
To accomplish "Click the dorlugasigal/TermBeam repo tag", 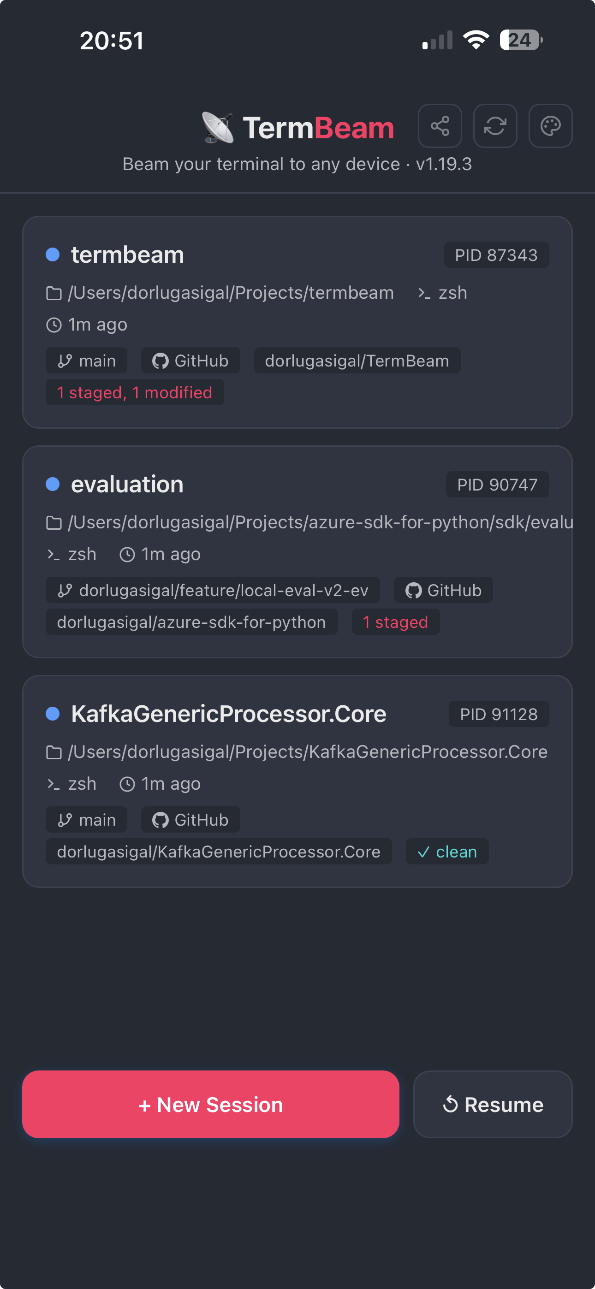I will [357, 361].
